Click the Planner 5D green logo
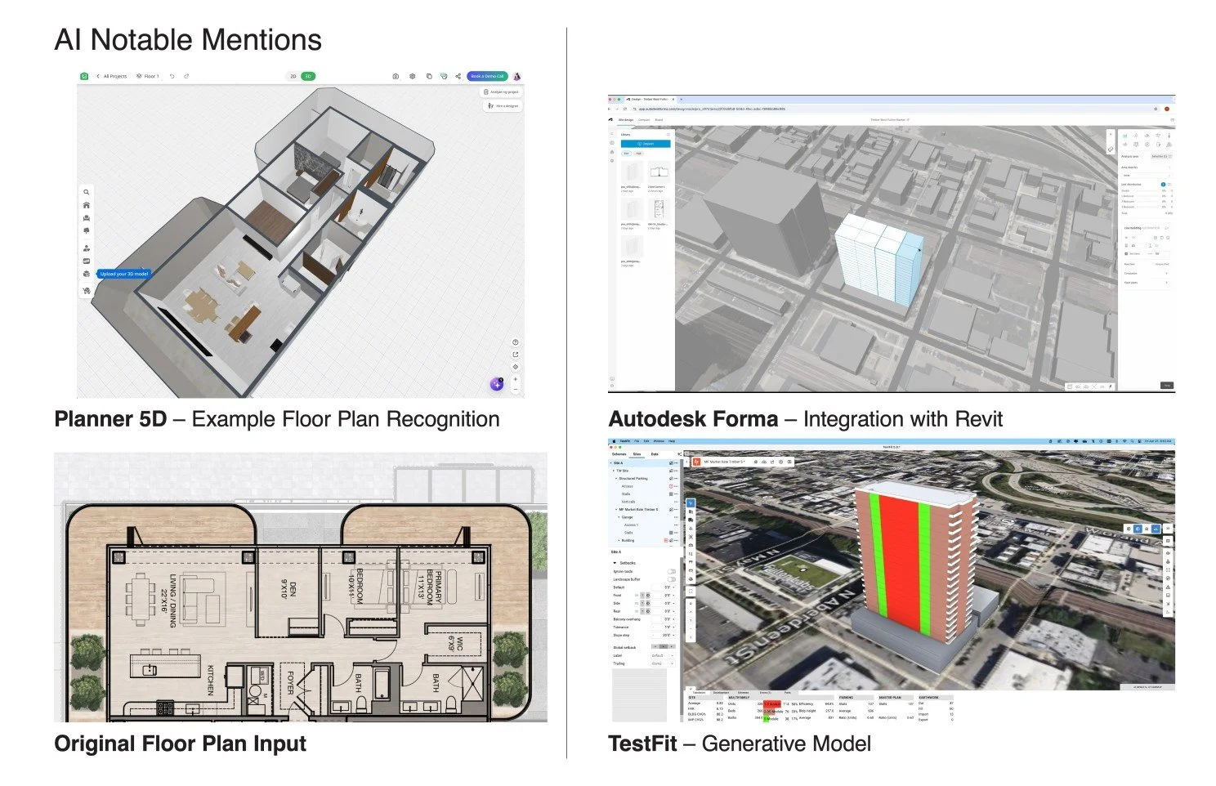 (x=83, y=76)
